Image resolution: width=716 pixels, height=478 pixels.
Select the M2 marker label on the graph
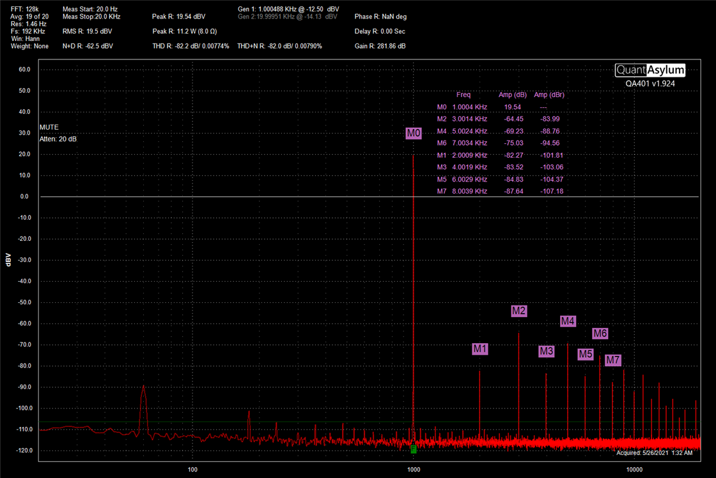point(518,311)
